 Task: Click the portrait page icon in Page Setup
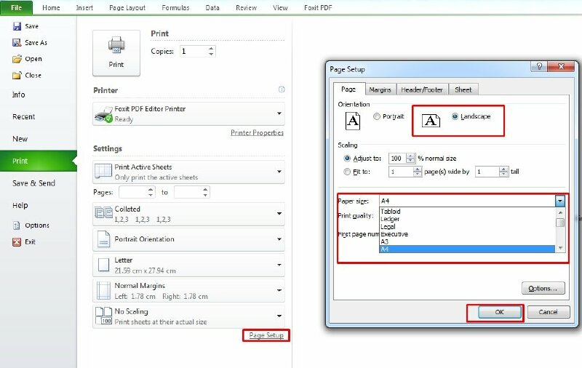point(353,121)
